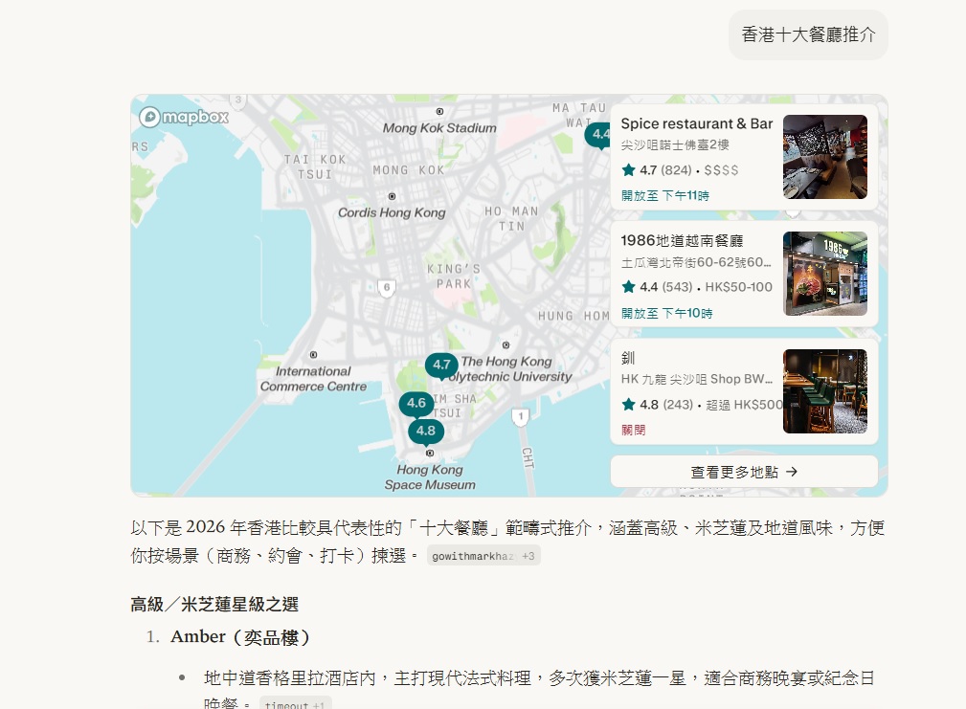This screenshot has width=966, height=709.
Task: Click route 6 shield on map
Action: (386, 287)
